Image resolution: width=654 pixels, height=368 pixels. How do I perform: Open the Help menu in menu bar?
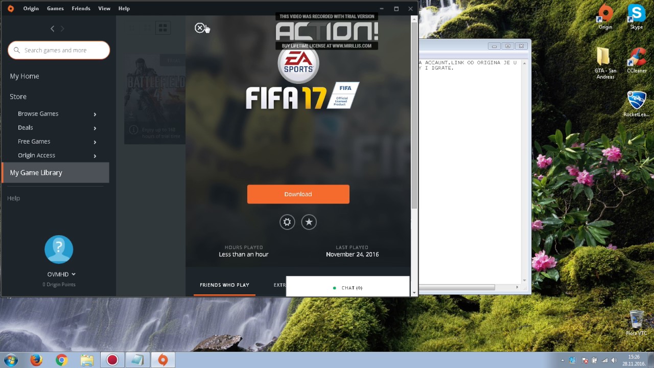point(124,8)
